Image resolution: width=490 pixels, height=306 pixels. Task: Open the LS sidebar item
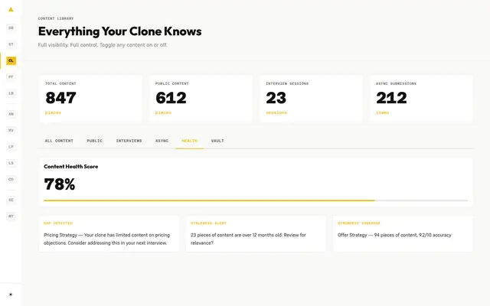11,163
